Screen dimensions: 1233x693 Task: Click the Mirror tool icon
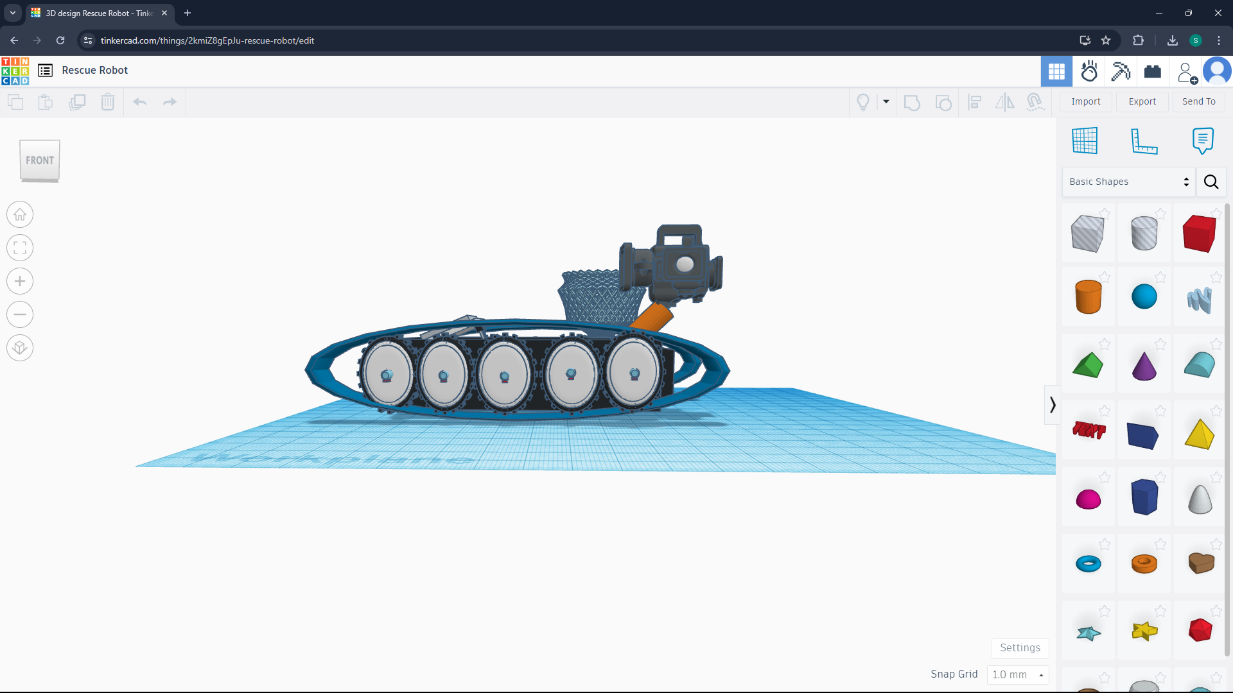pos(1004,102)
